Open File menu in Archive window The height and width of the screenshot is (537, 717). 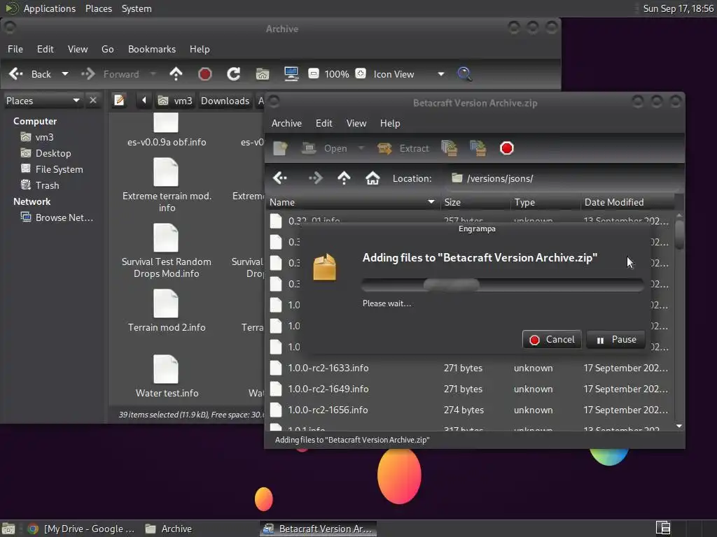point(15,49)
